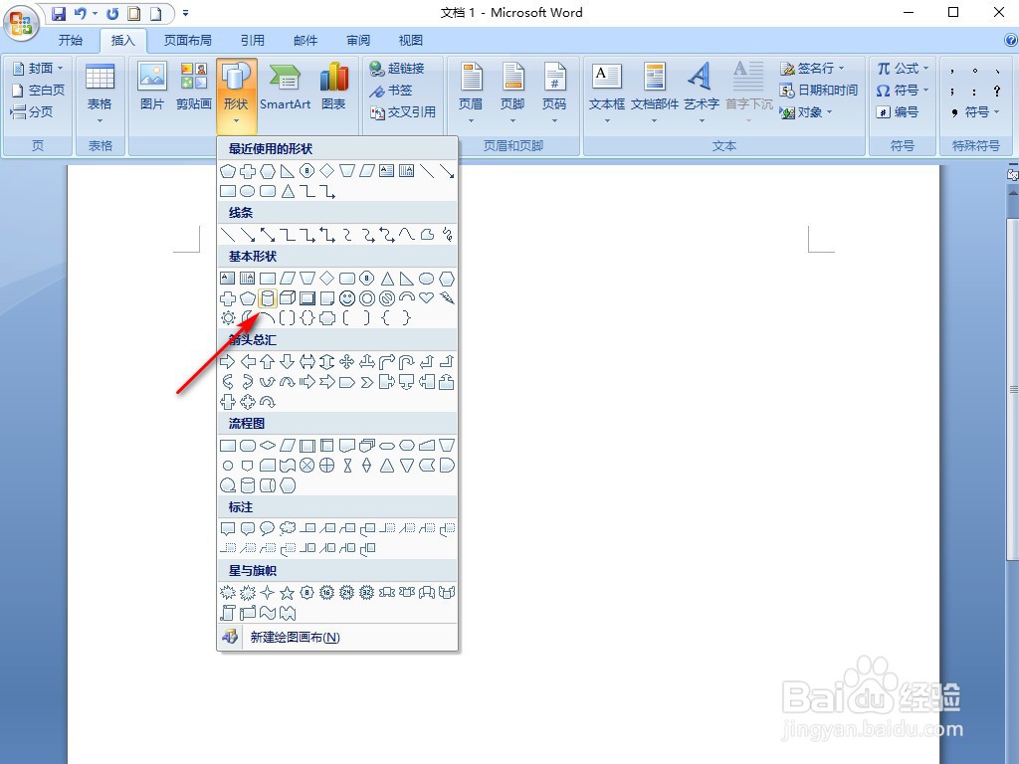Viewport: 1019px width, 764px height.
Task: Insert 日期和时间 date and time
Action: pyautogui.click(x=819, y=91)
